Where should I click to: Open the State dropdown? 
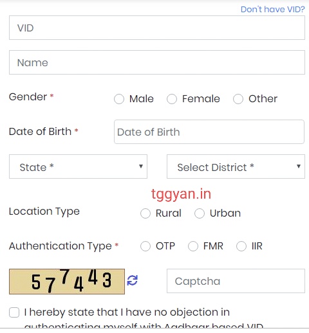click(78, 166)
